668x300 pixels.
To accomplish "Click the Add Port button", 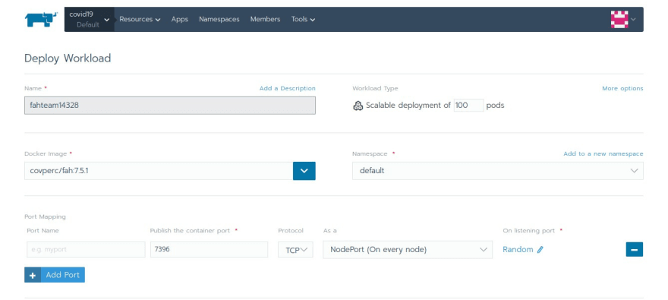I will click(x=55, y=275).
